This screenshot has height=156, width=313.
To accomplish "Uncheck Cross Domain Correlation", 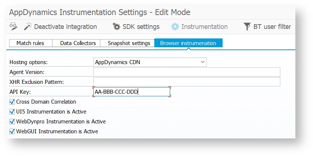I will click(x=12, y=102).
